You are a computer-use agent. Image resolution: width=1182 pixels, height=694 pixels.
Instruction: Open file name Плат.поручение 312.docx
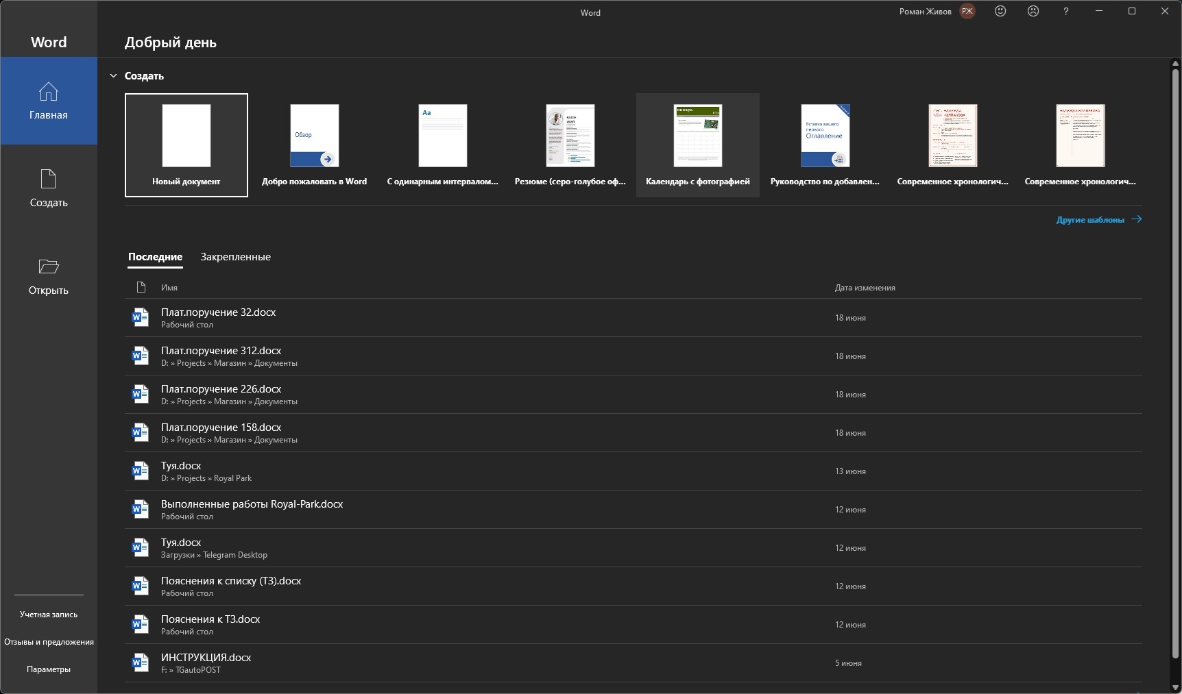(221, 351)
